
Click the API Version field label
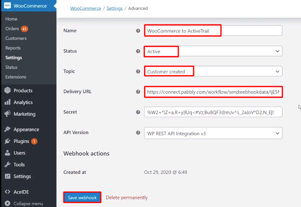click(x=76, y=132)
